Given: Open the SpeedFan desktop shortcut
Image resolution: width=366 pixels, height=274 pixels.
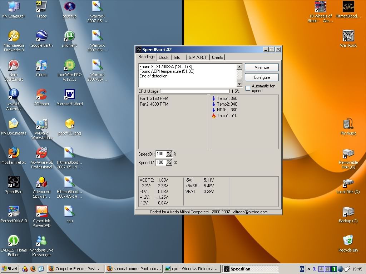Looking at the screenshot, I should 14,182.
